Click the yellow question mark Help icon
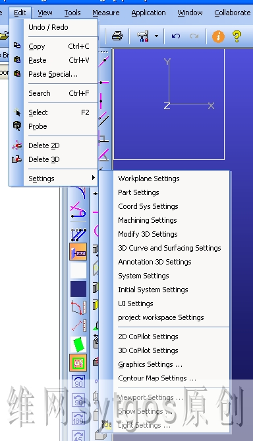253x441 pixels. coord(237,36)
